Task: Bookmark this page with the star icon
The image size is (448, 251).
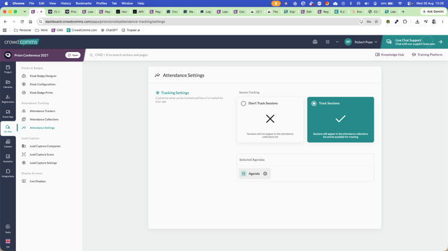Action: 376,21
